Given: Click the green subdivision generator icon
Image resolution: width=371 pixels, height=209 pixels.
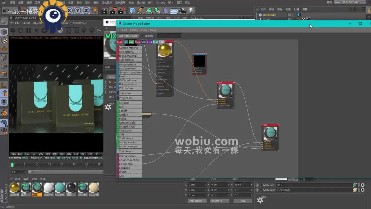Looking at the screenshot, I should 149,11.
